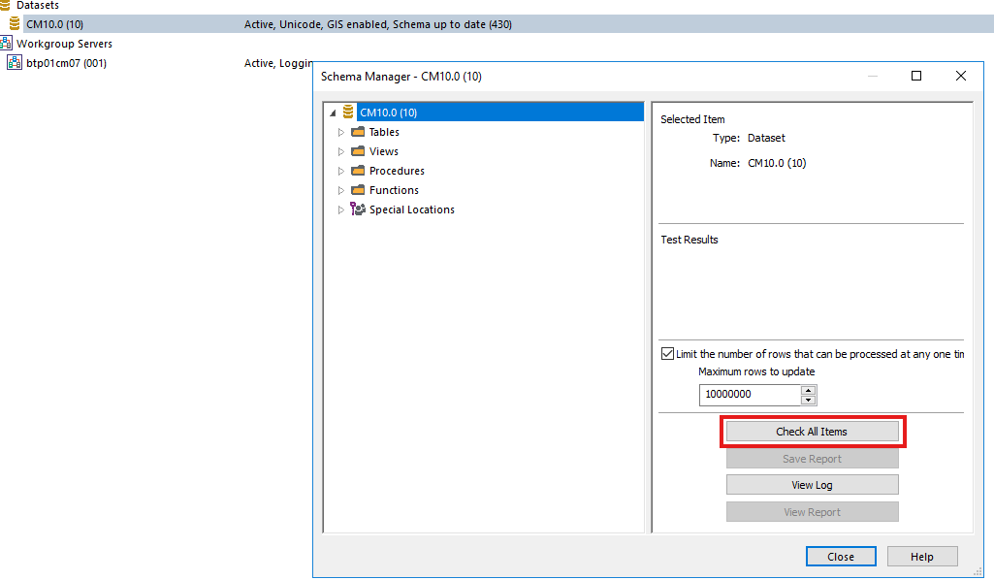The width and height of the screenshot is (994, 580).
Task: Open the log with View Log
Action: pyautogui.click(x=812, y=484)
